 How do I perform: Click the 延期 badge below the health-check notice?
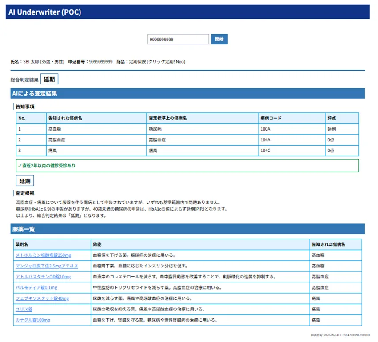click(x=25, y=181)
